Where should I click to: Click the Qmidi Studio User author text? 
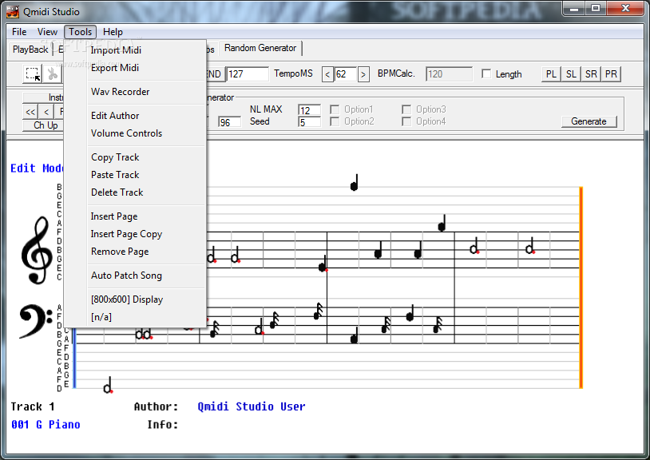[x=252, y=406]
